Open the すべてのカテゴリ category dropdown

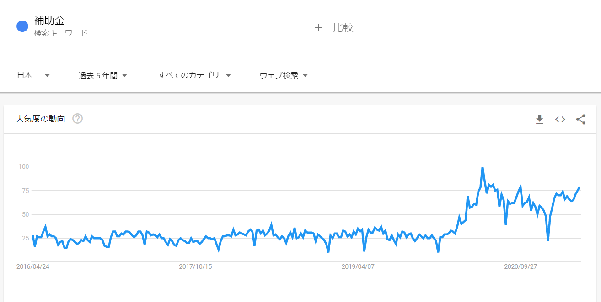click(x=195, y=76)
